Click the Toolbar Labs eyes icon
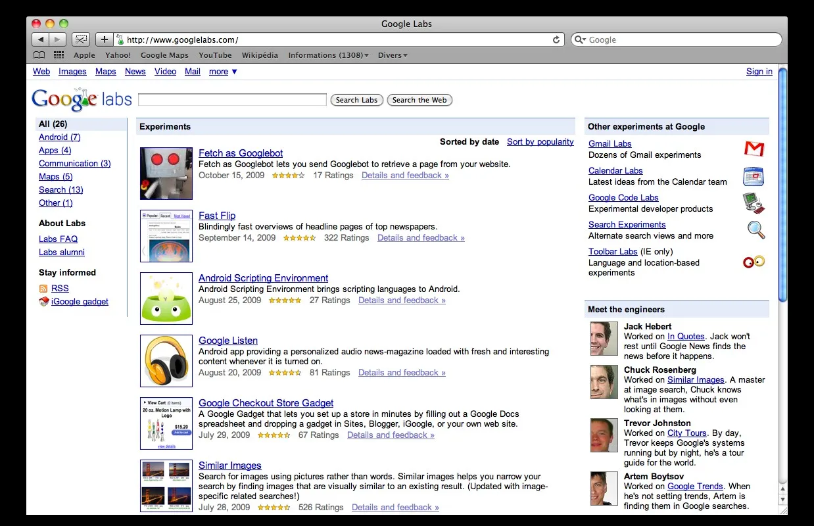 [x=754, y=262]
